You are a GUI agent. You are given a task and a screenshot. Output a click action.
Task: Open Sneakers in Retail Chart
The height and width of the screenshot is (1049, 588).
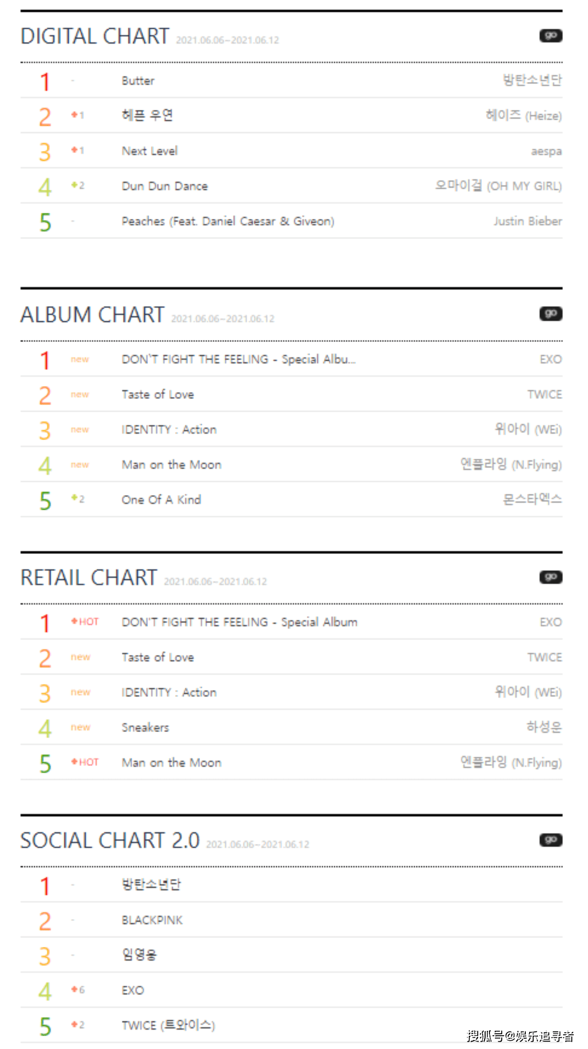click(x=145, y=728)
